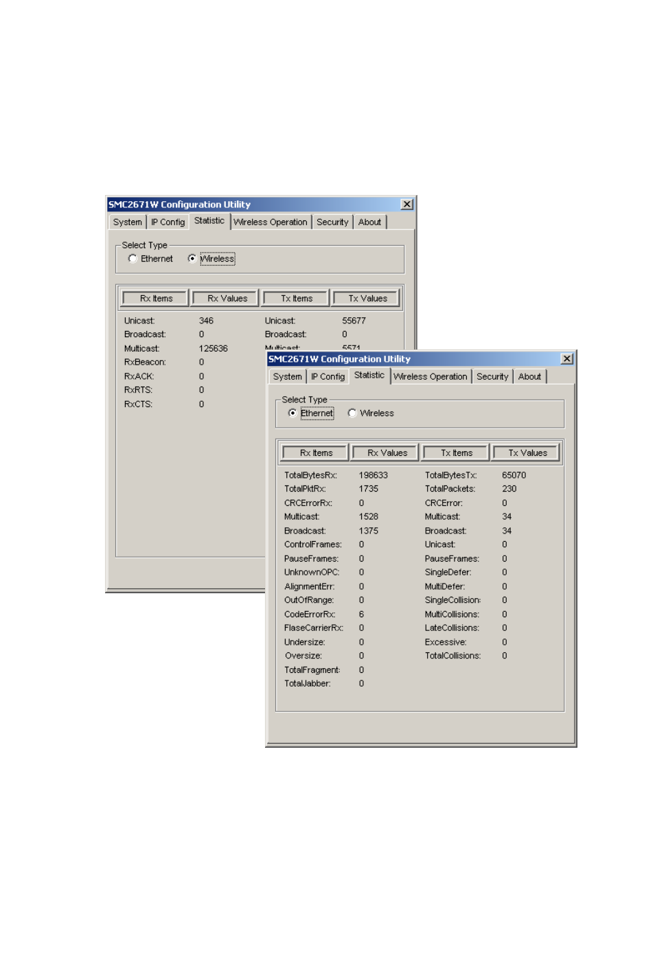The width and height of the screenshot is (655, 953).
Task: Click the RxBeacon label in back window
Action: click(x=145, y=363)
